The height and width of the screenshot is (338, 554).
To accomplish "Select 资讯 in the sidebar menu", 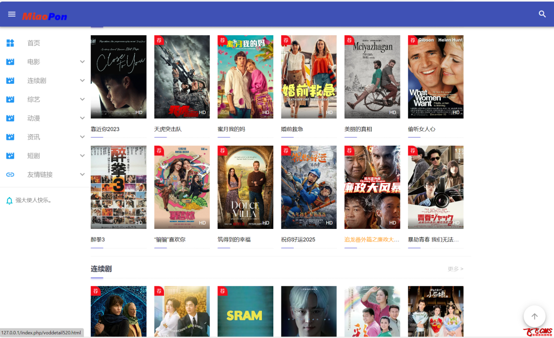I will (x=34, y=137).
